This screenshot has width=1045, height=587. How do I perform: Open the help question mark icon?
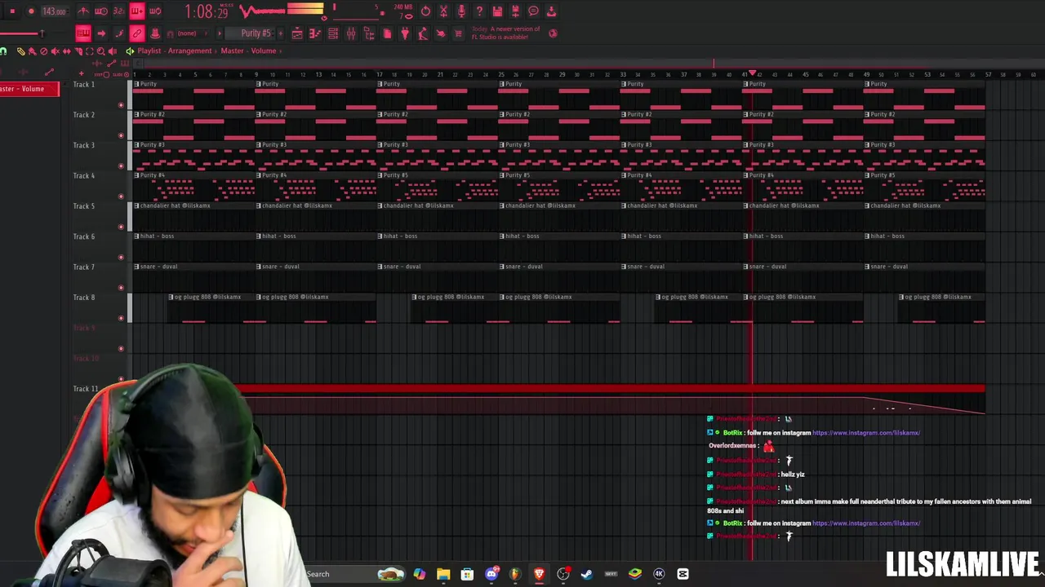pos(479,11)
